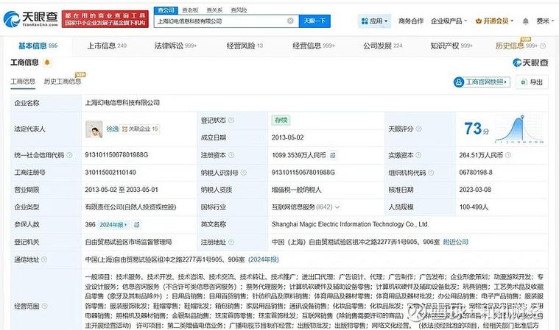Click the English name Shanghai Magic Electric Information Technology
This screenshot has height=330, width=559.
pos(350,224)
